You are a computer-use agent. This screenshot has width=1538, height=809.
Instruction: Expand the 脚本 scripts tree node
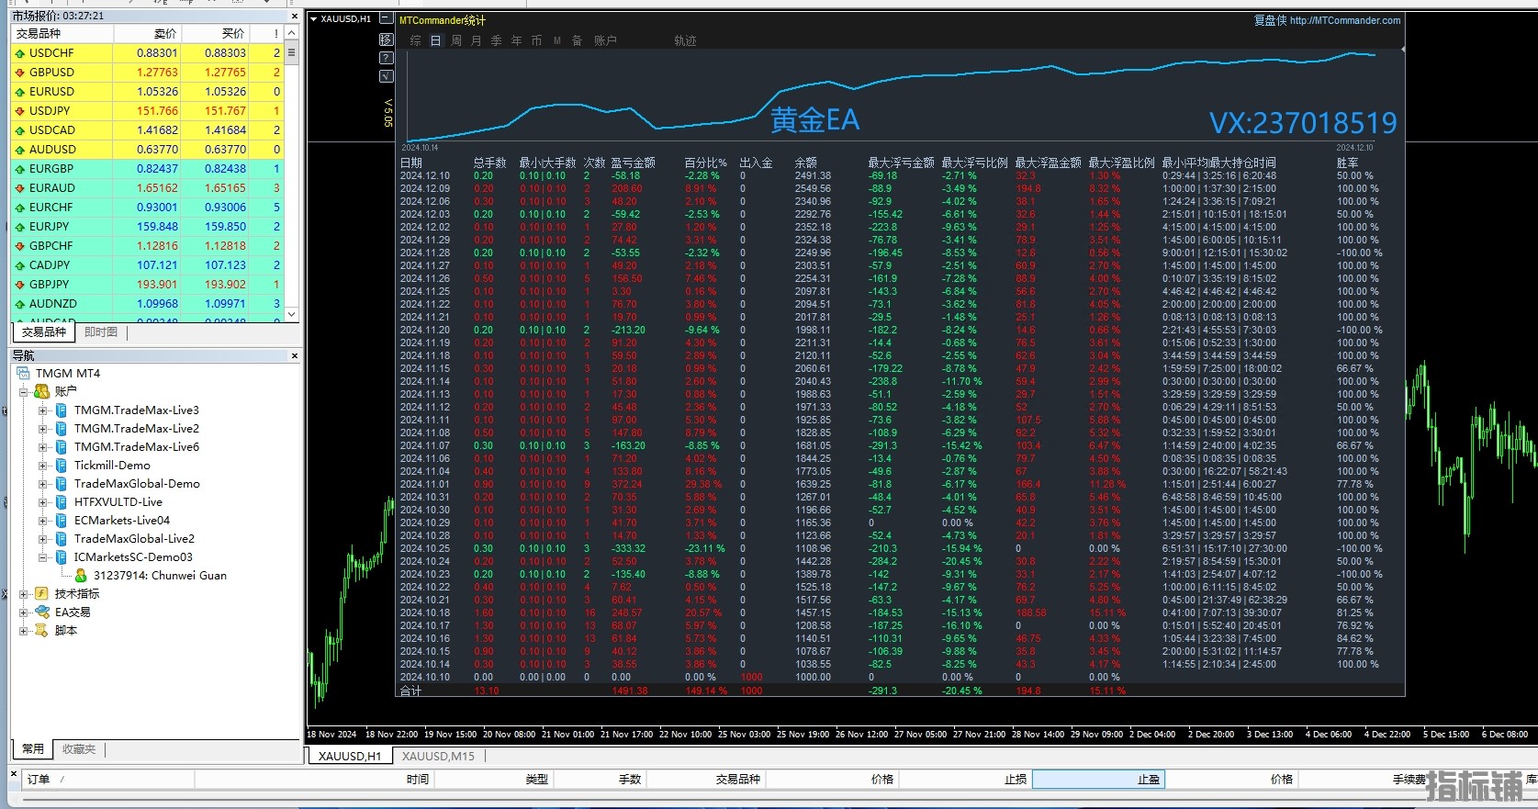pyautogui.click(x=24, y=631)
